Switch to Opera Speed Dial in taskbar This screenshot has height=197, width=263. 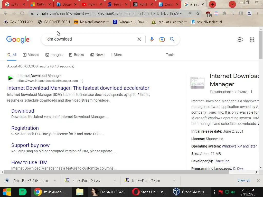click(149, 192)
